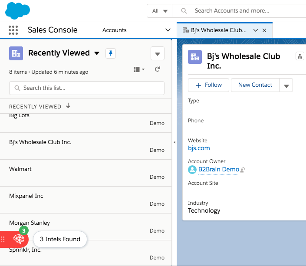This screenshot has height=266, width=306.
Task: Follow the Bj's Wholesale Club account
Action: (208, 85)
